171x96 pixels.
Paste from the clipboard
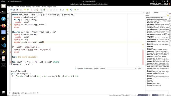(37, 10)
